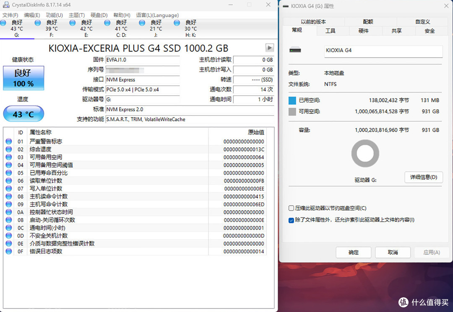This screenshot has height=312, width=453.
Task: Click the KIOXIA G4 drive icon in Properties
Action: click(296, 49)
